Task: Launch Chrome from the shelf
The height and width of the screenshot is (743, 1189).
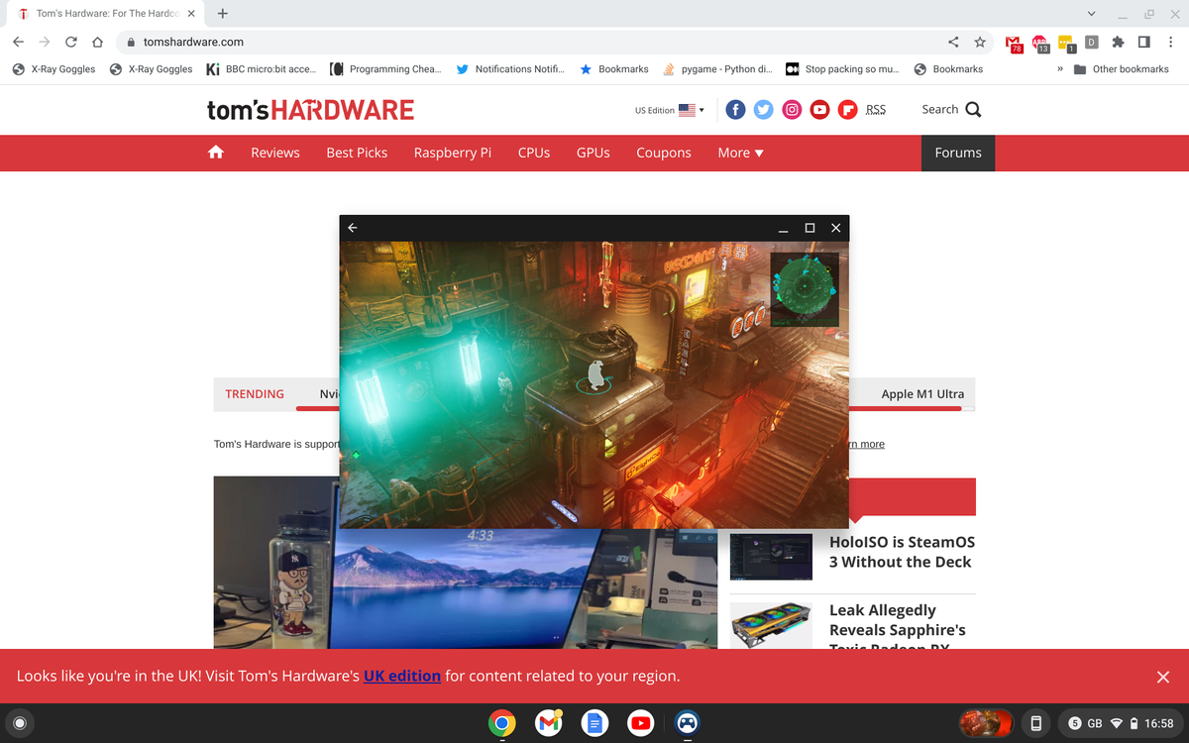Action: (x=501, y=723)
